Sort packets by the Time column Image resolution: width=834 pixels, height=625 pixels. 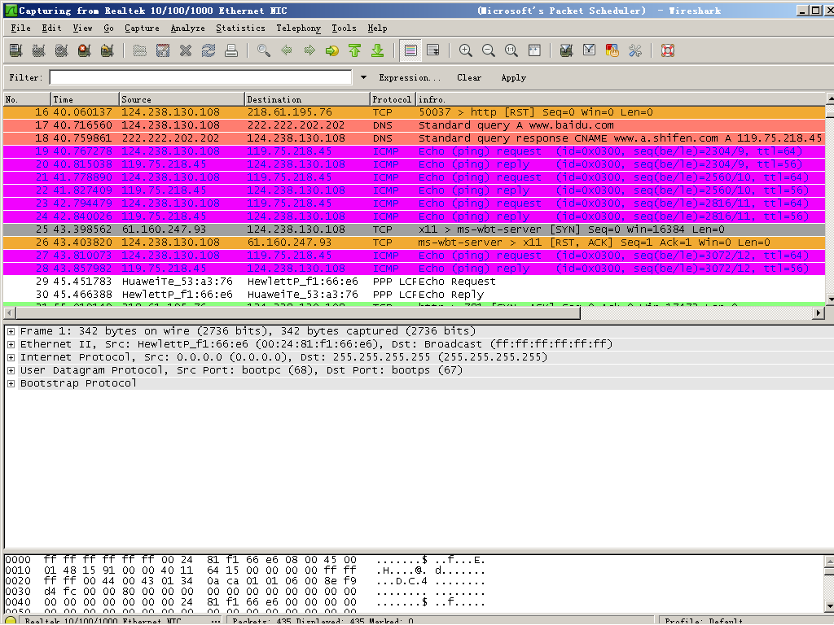(85, 99)
